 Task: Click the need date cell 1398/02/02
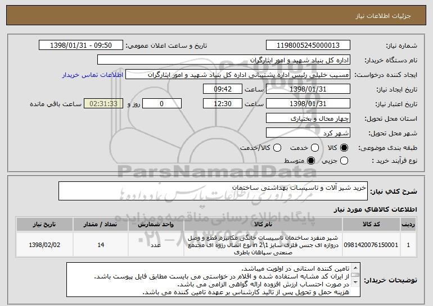44,245
